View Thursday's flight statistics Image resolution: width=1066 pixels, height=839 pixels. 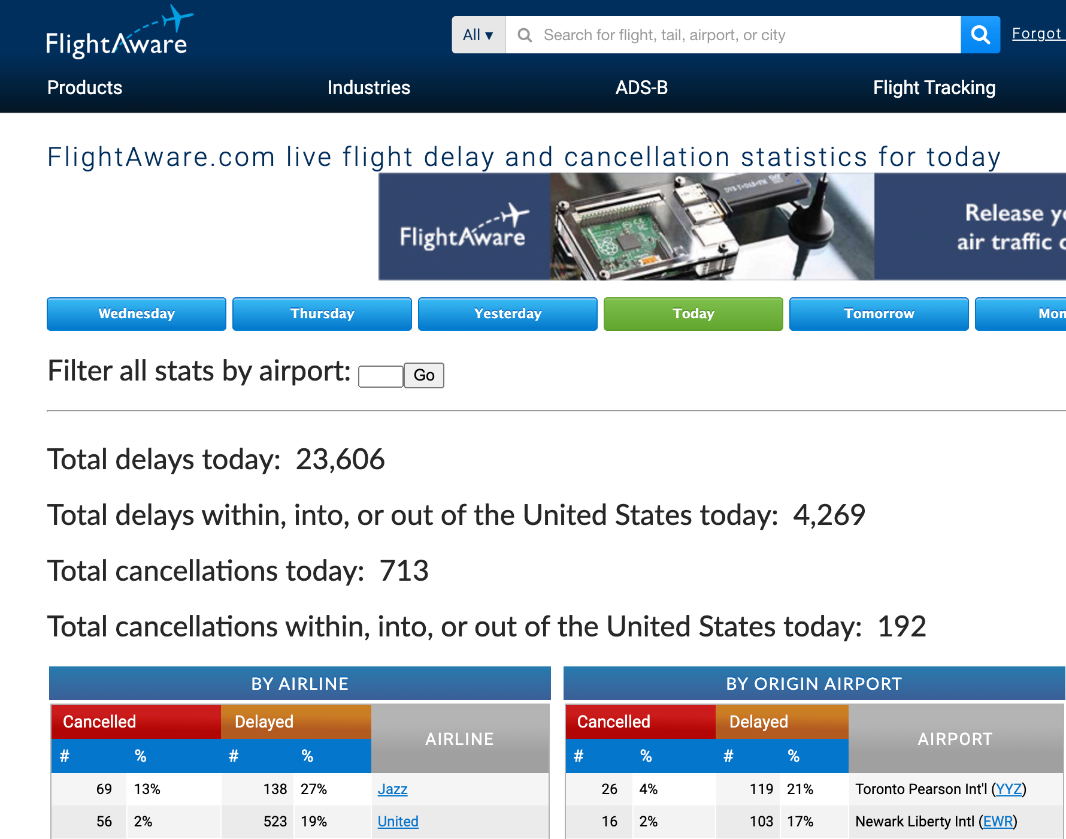(x=322, y=313)
